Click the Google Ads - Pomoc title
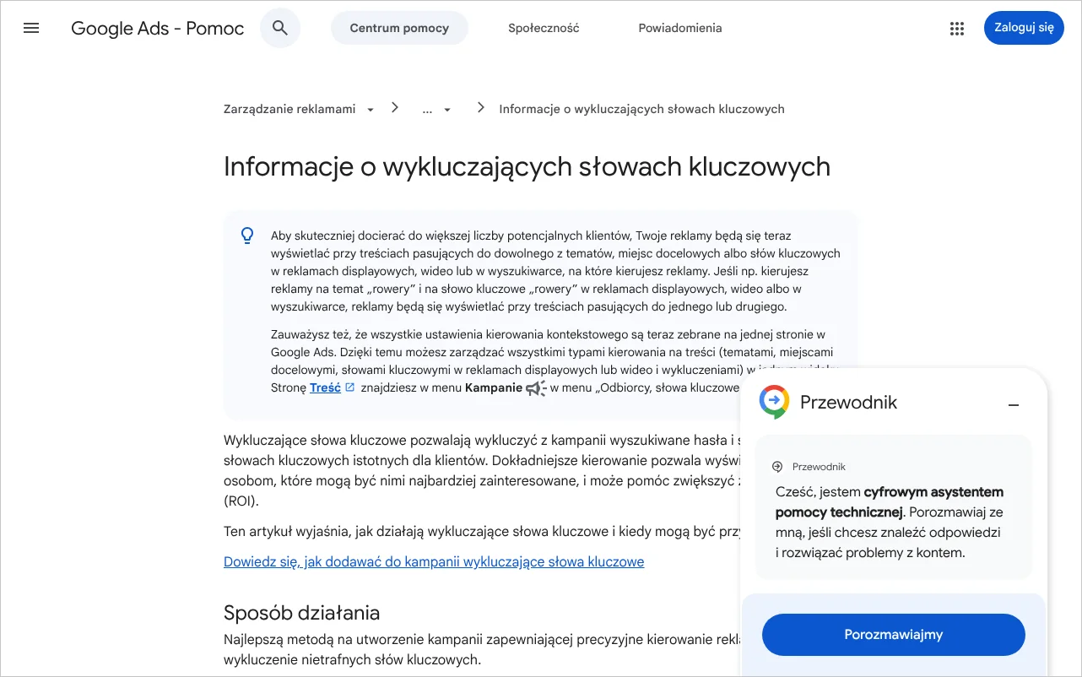The width and height of the screenshot is (1082, 677). pos(158,28)
